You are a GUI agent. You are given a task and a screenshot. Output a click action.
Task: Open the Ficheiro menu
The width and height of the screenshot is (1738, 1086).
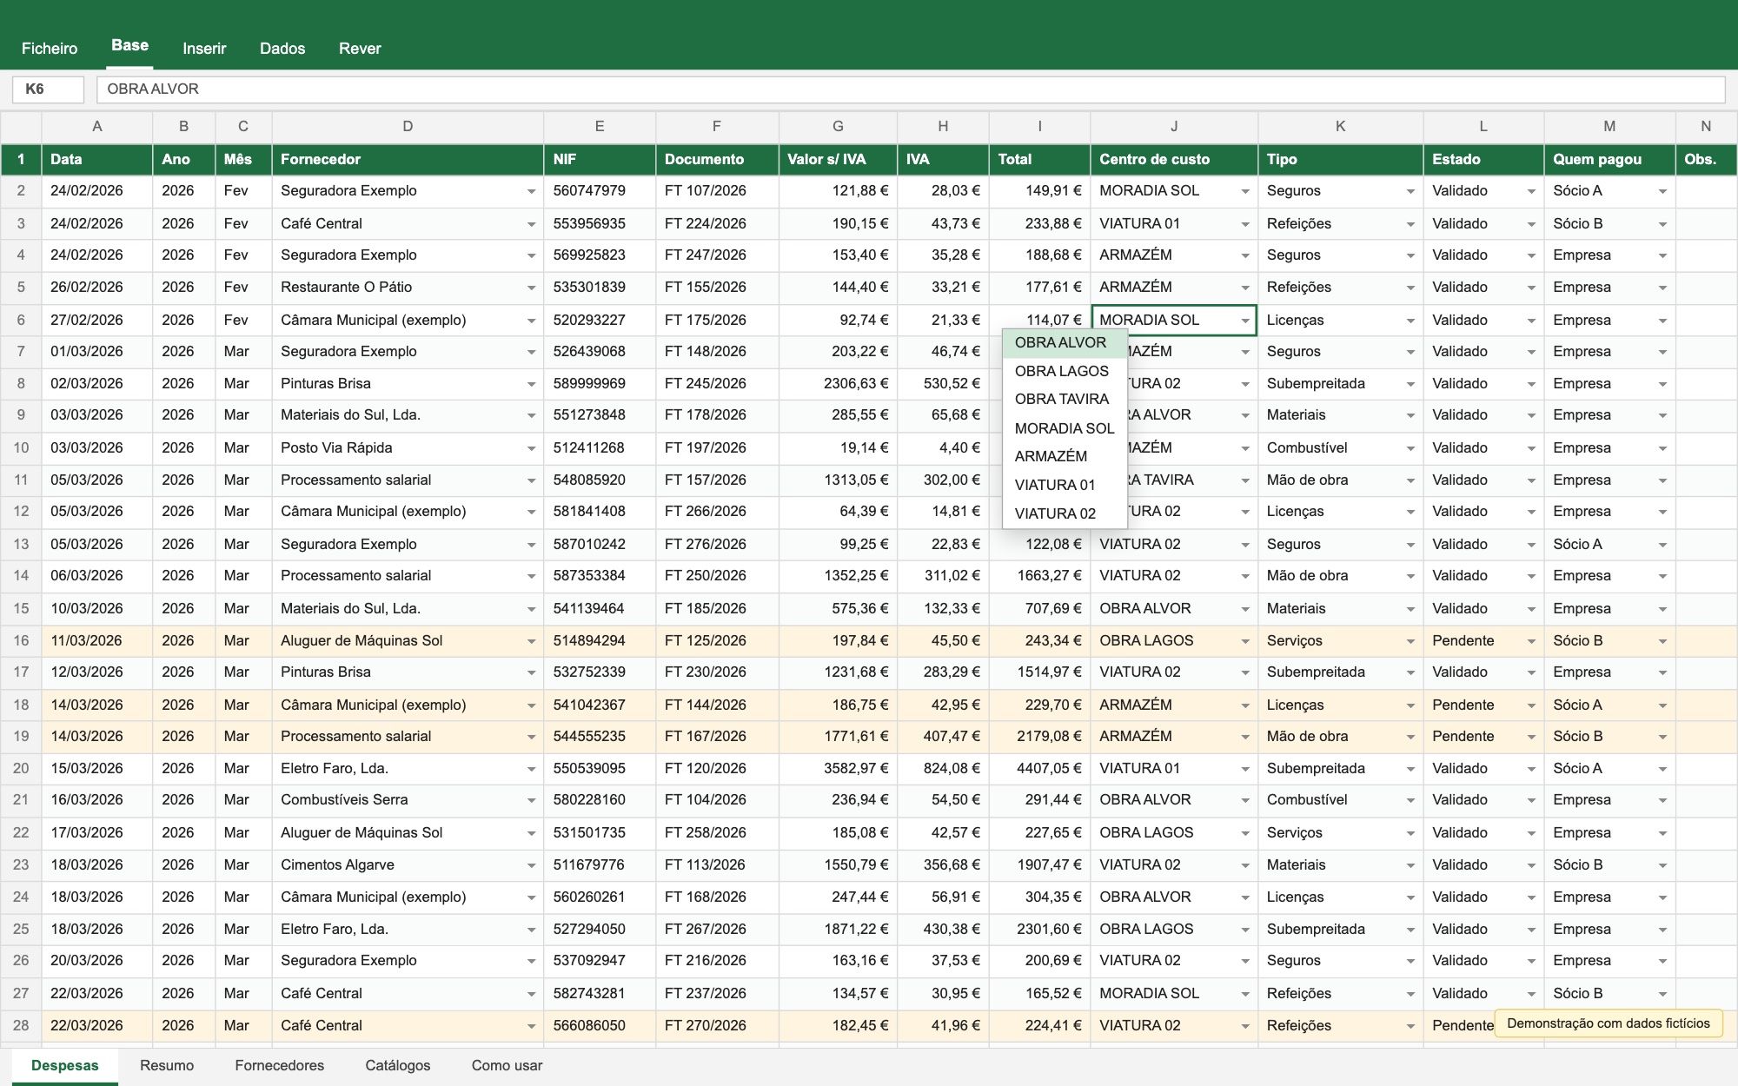click(50, 49)
